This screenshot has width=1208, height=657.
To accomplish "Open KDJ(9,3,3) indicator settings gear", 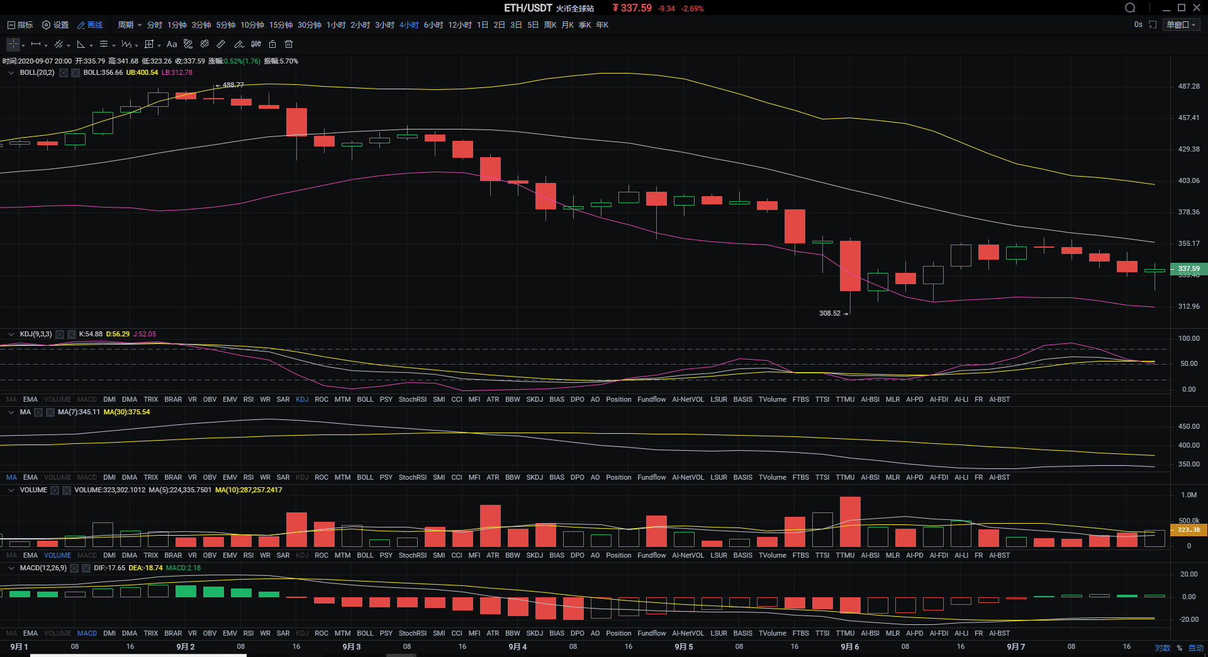I will pos(60,334).
